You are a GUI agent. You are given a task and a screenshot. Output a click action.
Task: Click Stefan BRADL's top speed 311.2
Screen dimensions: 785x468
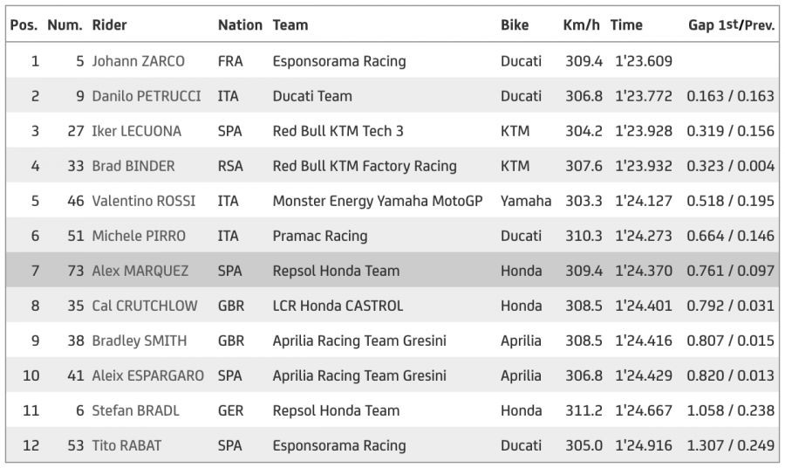[x=583, y=410]
